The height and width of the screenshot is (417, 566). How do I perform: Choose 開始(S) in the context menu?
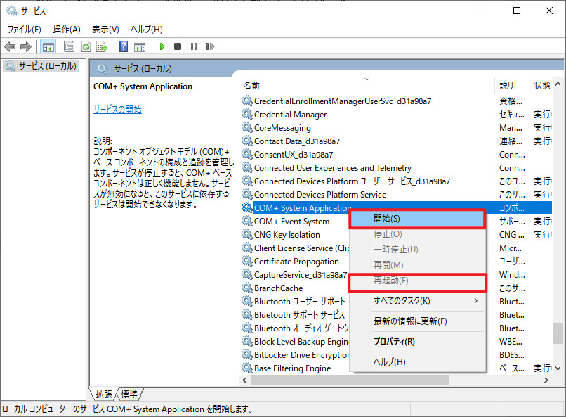click(x=417, y=219)
